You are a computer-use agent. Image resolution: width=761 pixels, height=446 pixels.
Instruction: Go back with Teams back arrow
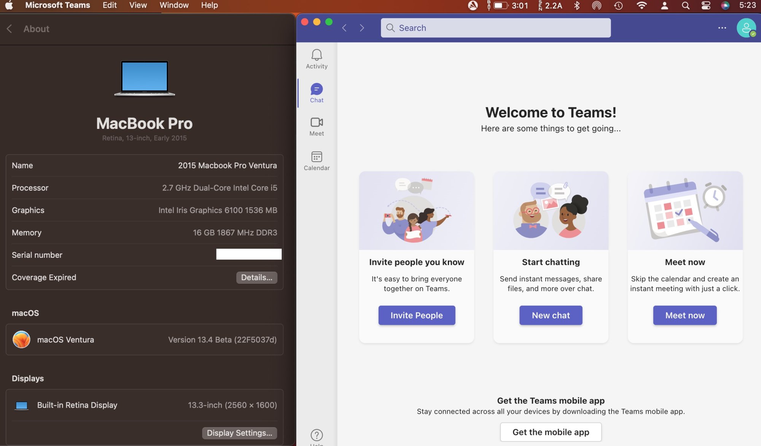(344, 28)
